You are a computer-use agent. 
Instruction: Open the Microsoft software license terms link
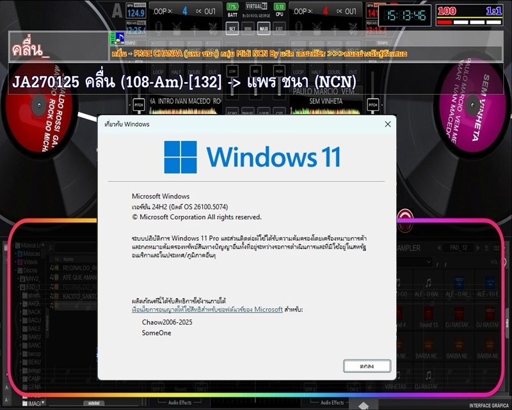(207, 309)
